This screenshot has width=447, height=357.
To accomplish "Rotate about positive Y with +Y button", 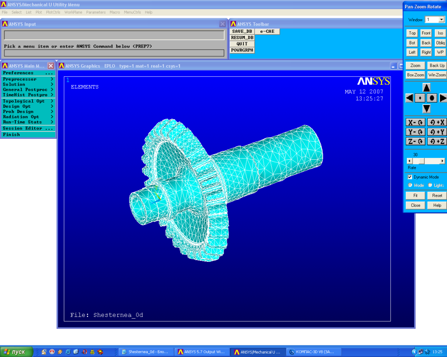I will (437, 132).
